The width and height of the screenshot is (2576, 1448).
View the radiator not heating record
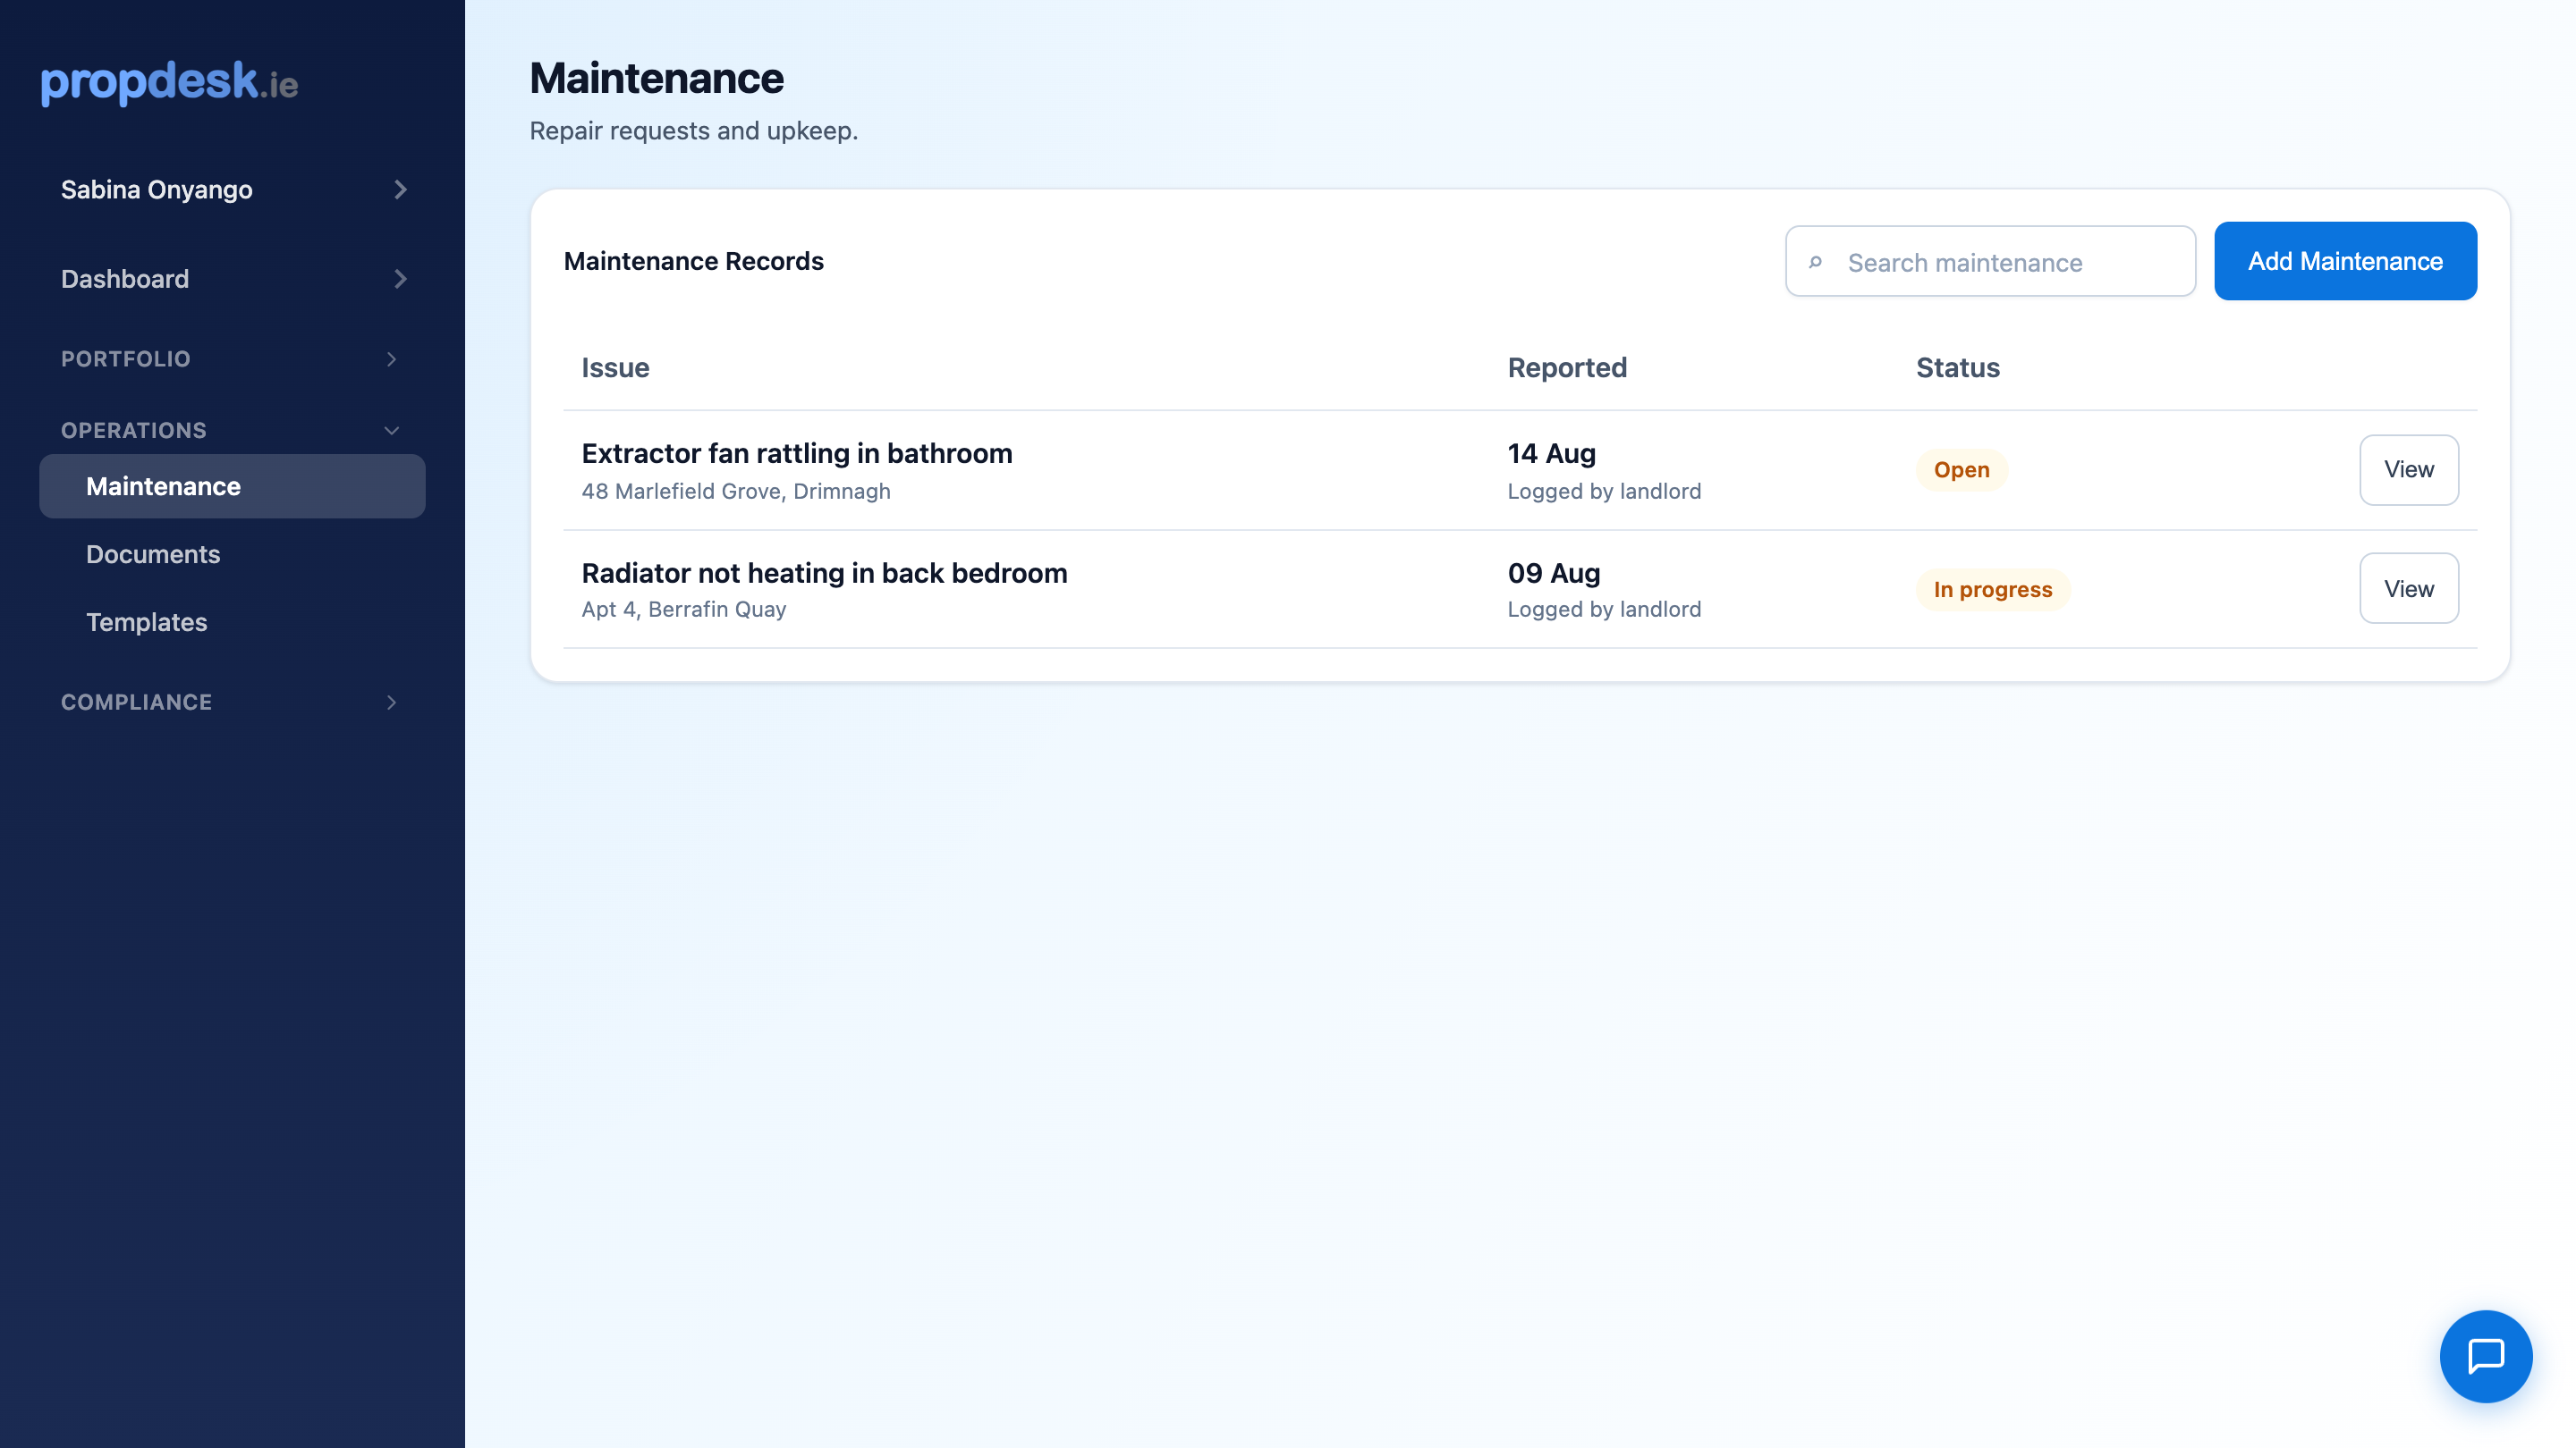[x=2409, y=589]
